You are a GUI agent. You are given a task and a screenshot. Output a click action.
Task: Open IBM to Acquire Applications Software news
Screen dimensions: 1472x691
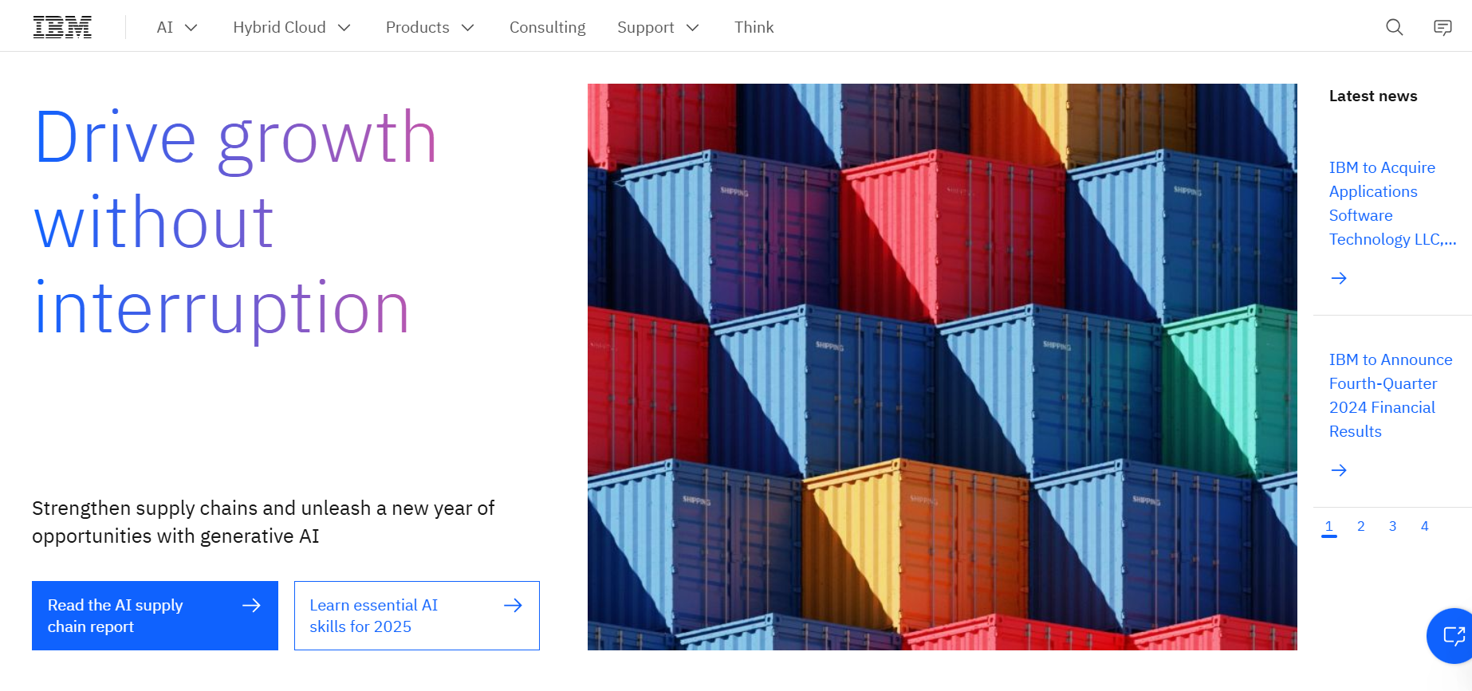tap(1392, 203)
